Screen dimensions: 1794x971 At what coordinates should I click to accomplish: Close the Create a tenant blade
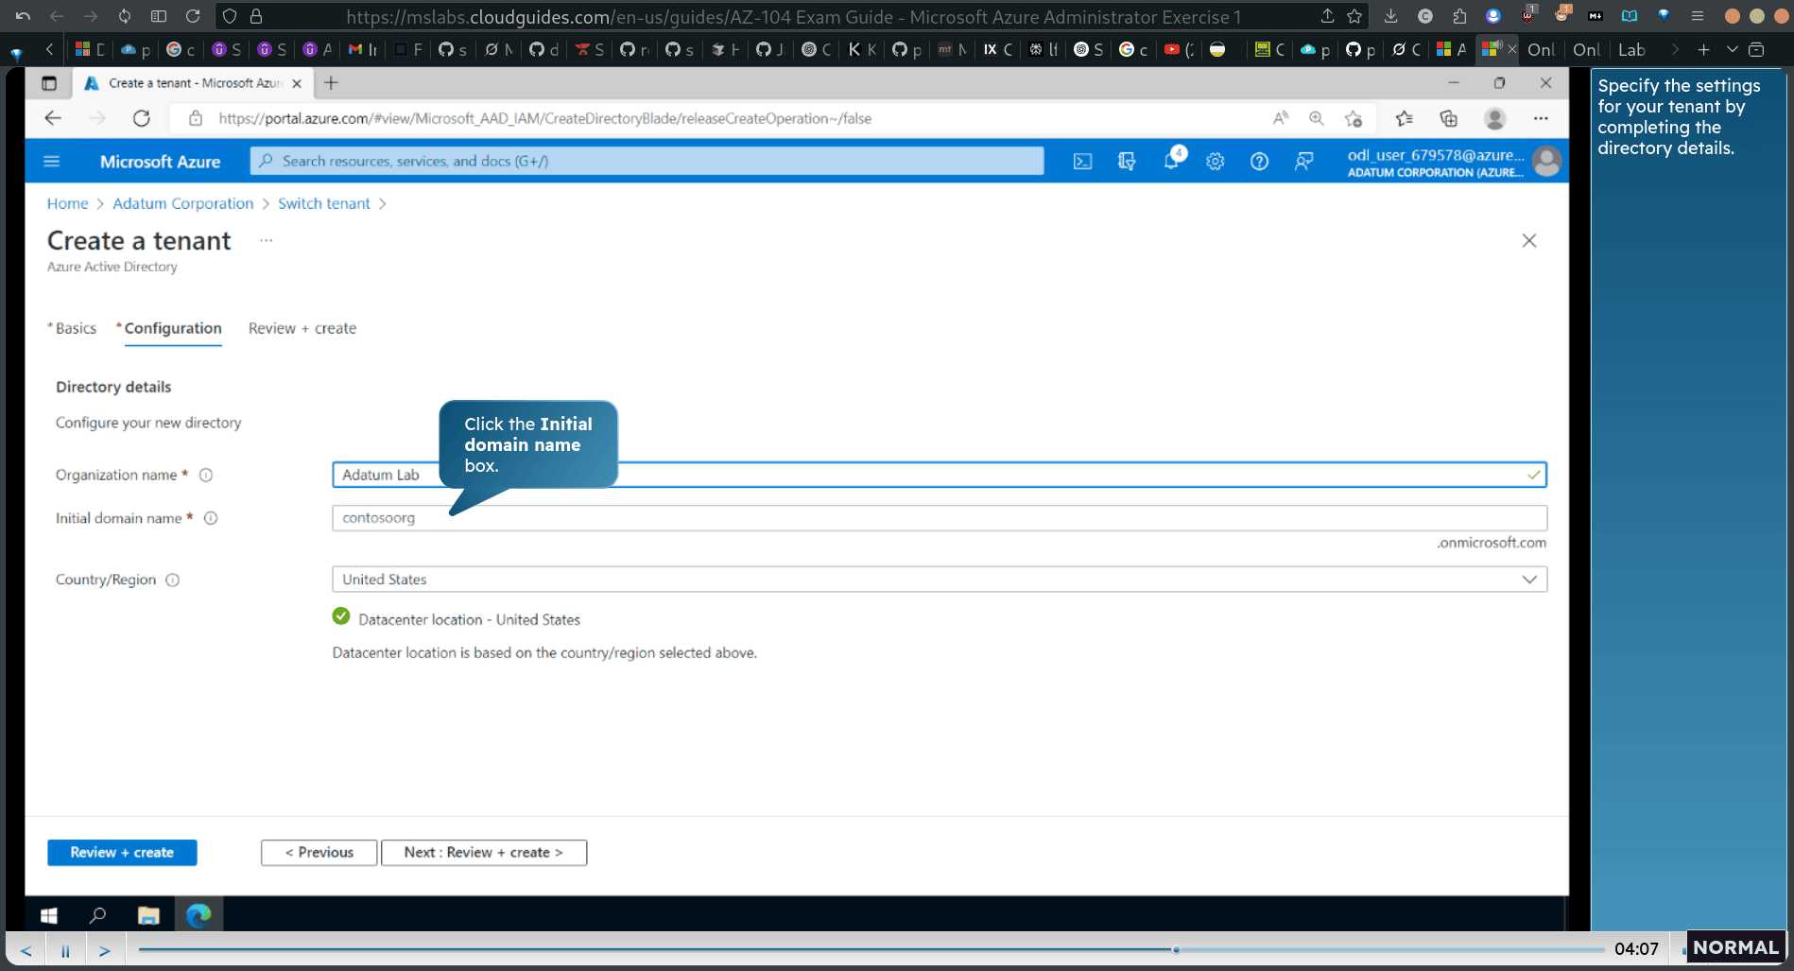point(1529,240)
